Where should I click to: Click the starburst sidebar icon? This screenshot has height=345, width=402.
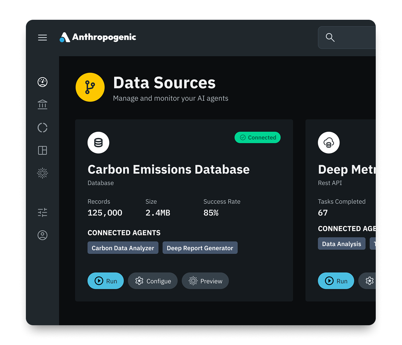[x=42, y=173]
